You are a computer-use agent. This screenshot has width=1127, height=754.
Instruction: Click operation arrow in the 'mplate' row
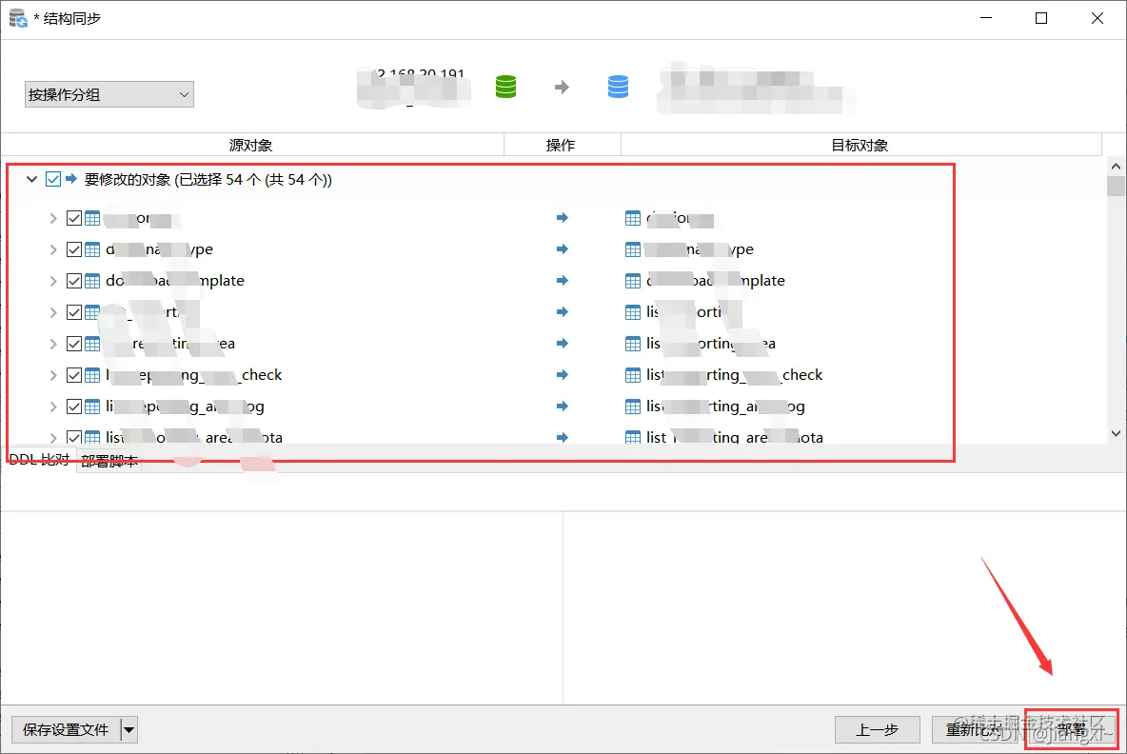[562, 280]
